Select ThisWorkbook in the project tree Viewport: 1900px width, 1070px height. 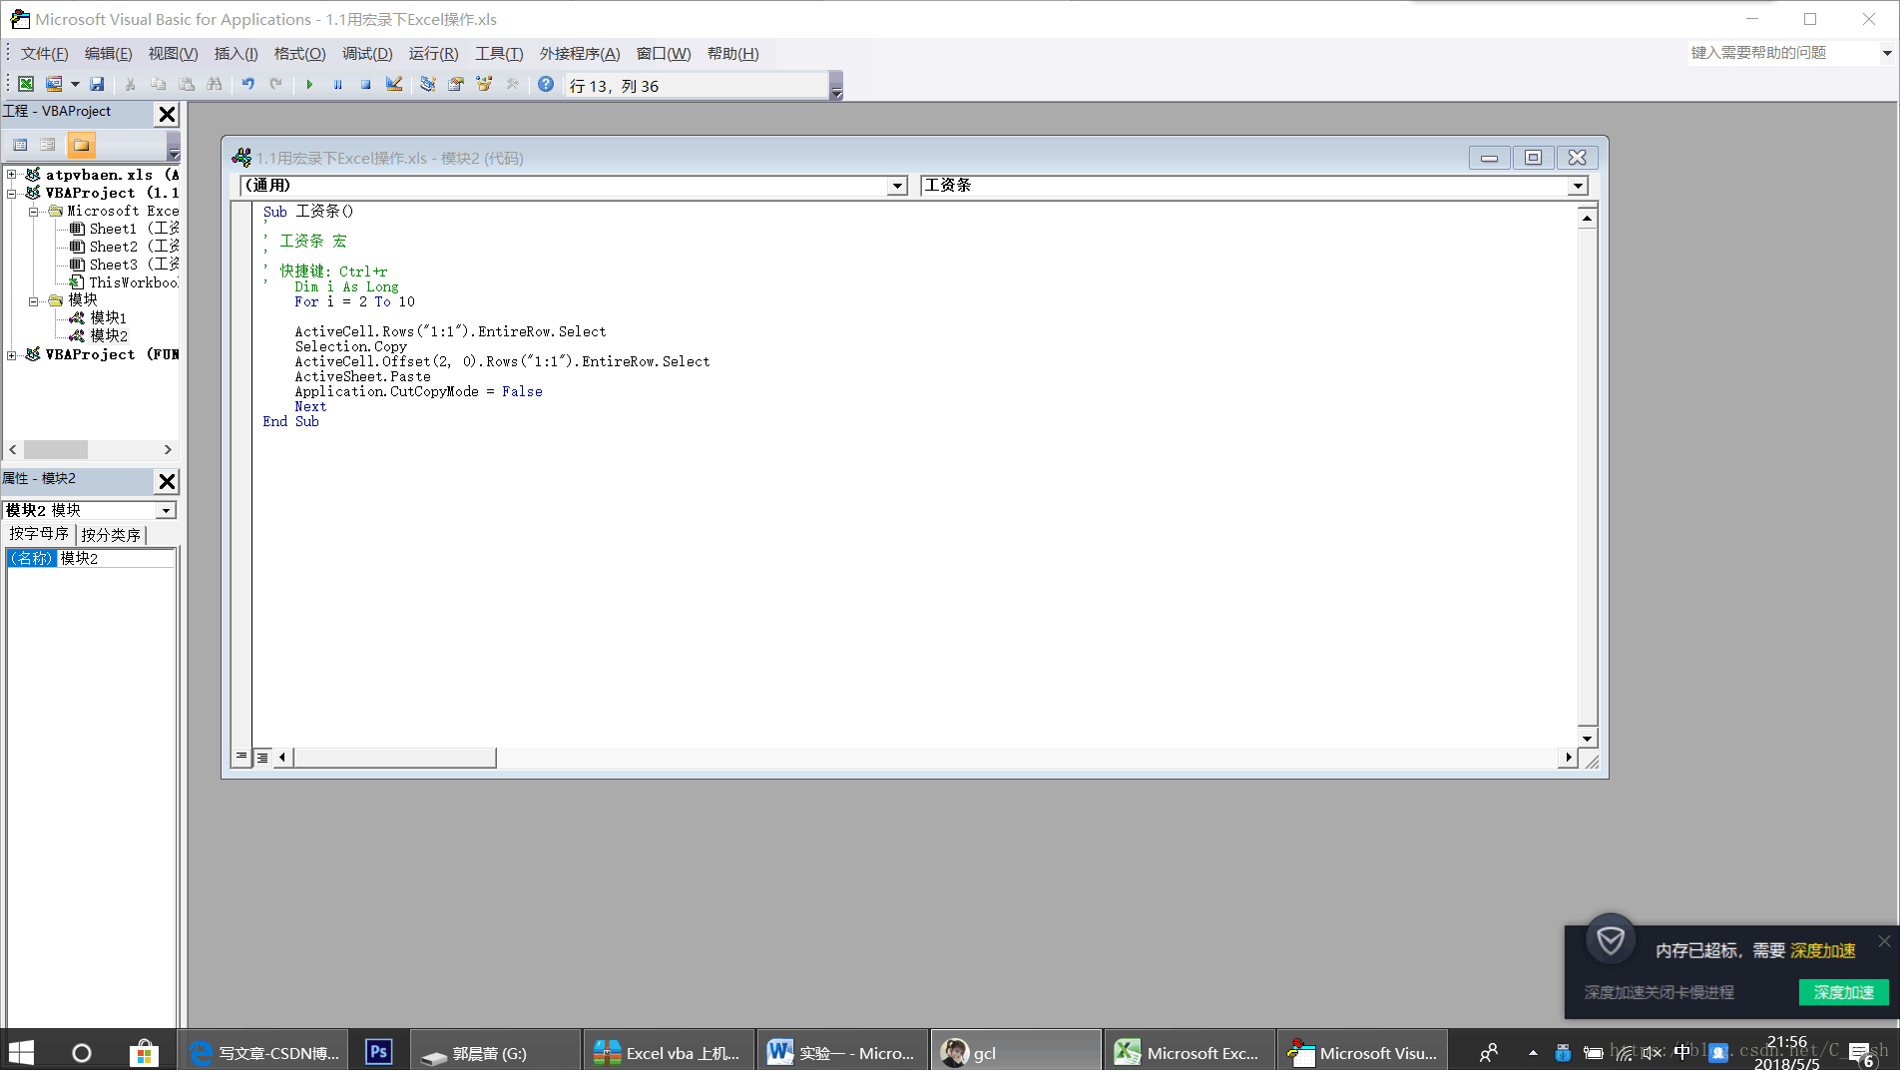(124, 282)
